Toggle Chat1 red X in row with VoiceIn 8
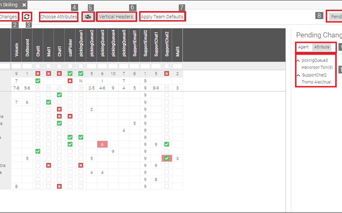342x213 pixels. [59, 186]
